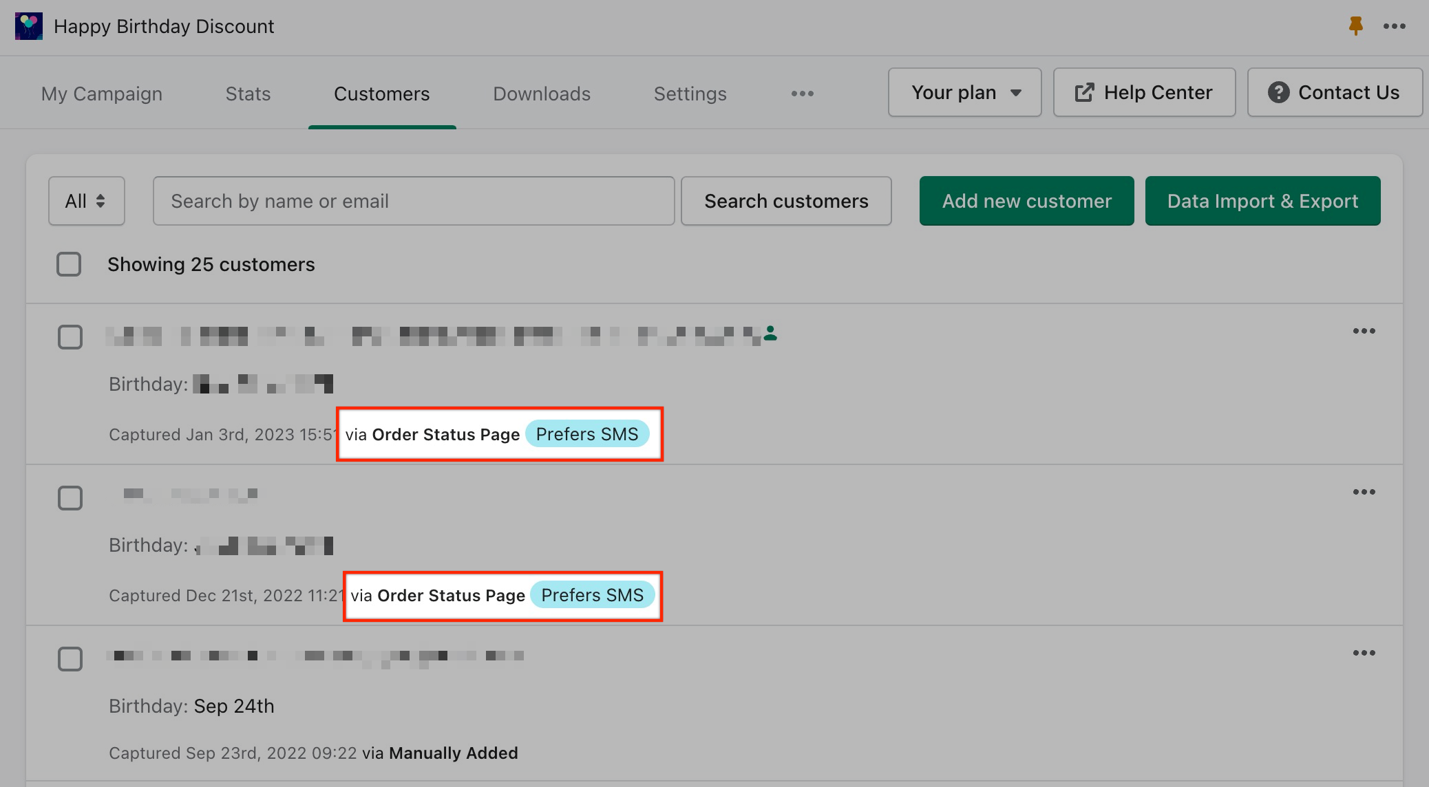Open the top-right app options ellipsis

pyautogui.click(x=1394, y=26)
